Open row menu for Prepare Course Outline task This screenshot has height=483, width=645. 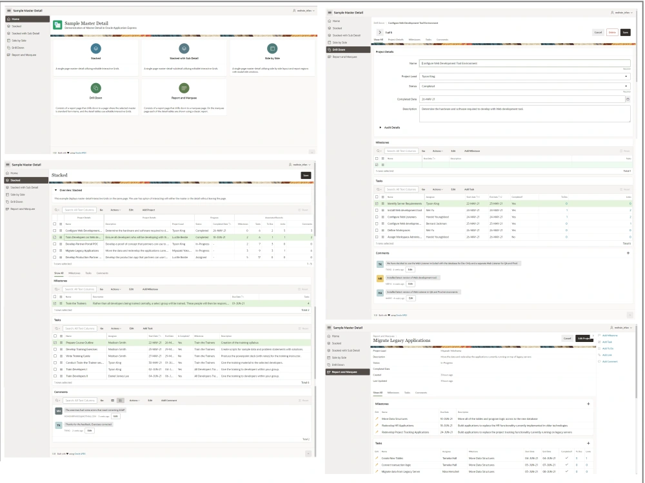tap(61, 343)
